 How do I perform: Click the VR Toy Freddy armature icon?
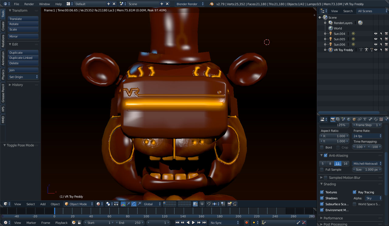click(331, 50)
